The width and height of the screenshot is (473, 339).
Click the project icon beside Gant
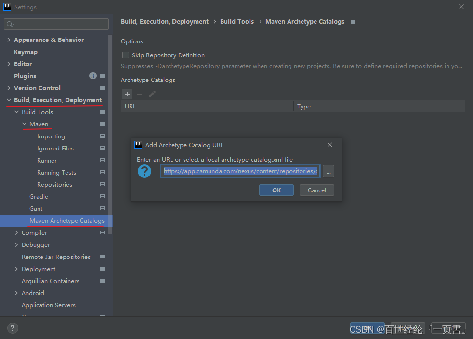(x=102, y=209)
